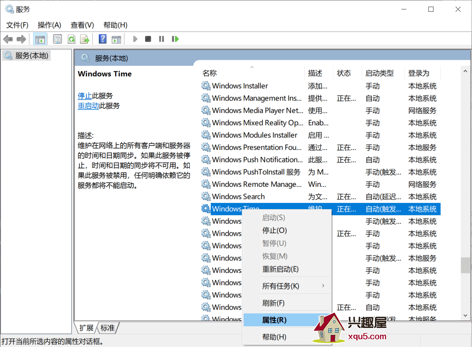
Task: Click gear icon of Windows Remote Management row
Action: click(206, 184)
